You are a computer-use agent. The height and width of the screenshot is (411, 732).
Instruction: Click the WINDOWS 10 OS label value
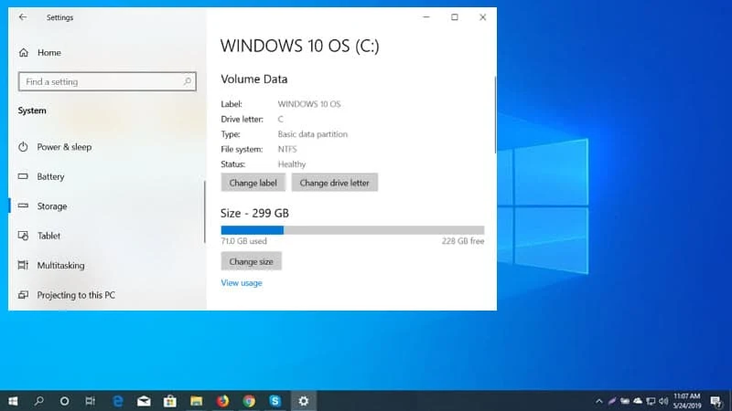(309, 104)
